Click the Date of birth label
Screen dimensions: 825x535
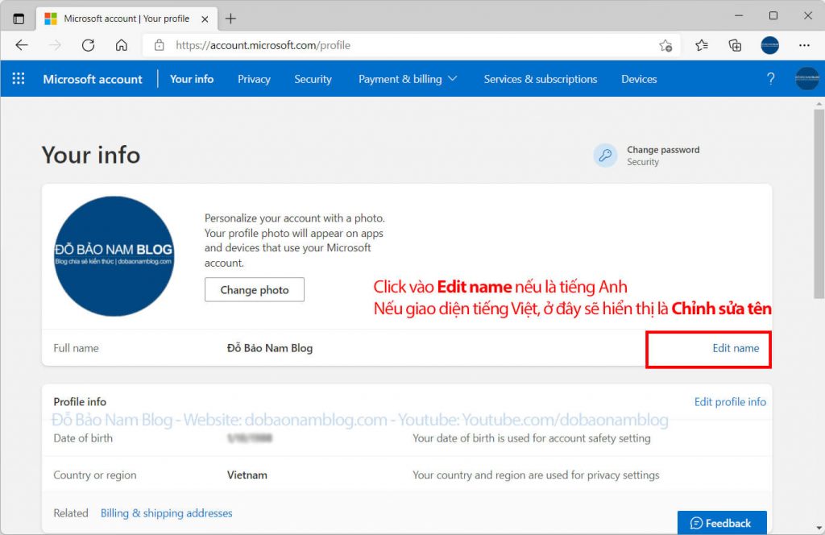(83, 438)
